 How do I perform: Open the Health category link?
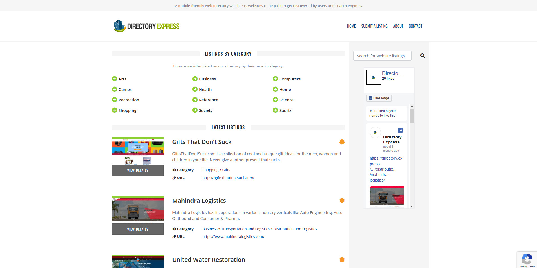click(205, 90)
